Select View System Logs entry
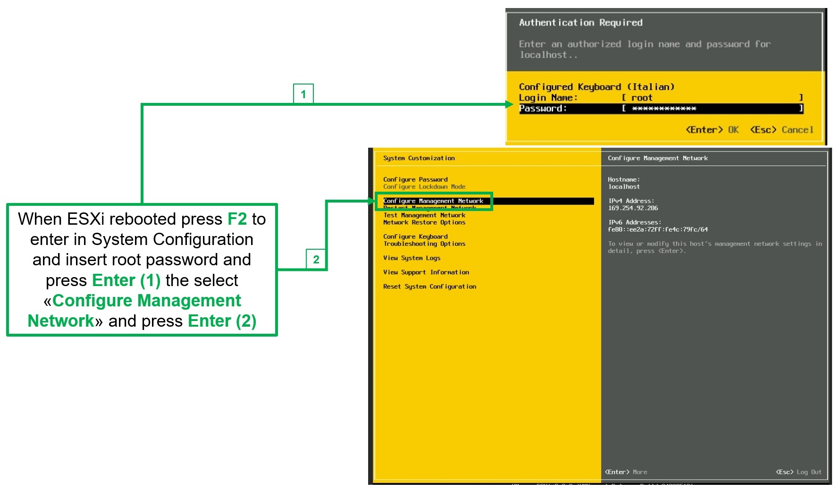833x490 pixels. [x=412, y=258]
